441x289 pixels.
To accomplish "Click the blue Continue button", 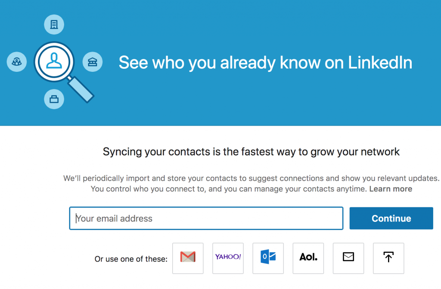I will (391, 218).
